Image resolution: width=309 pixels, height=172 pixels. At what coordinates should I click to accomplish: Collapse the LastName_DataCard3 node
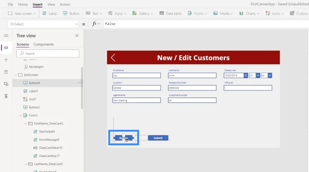tap(25, 164)
